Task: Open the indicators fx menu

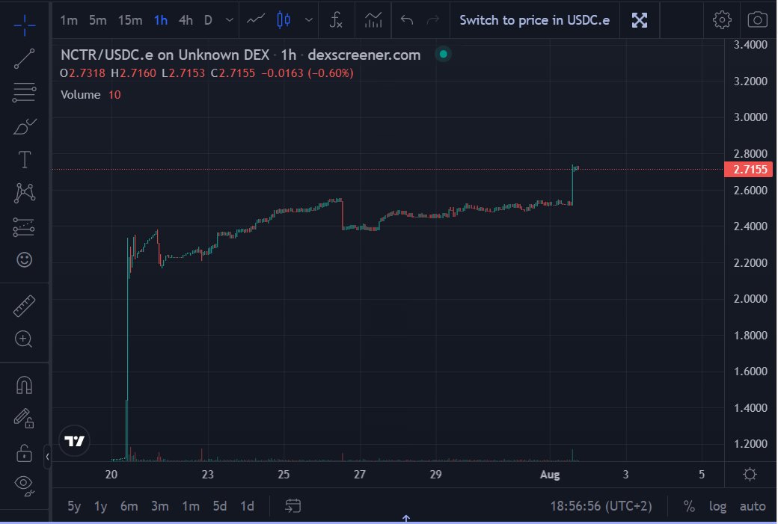Action: click(x=336, y=20)
